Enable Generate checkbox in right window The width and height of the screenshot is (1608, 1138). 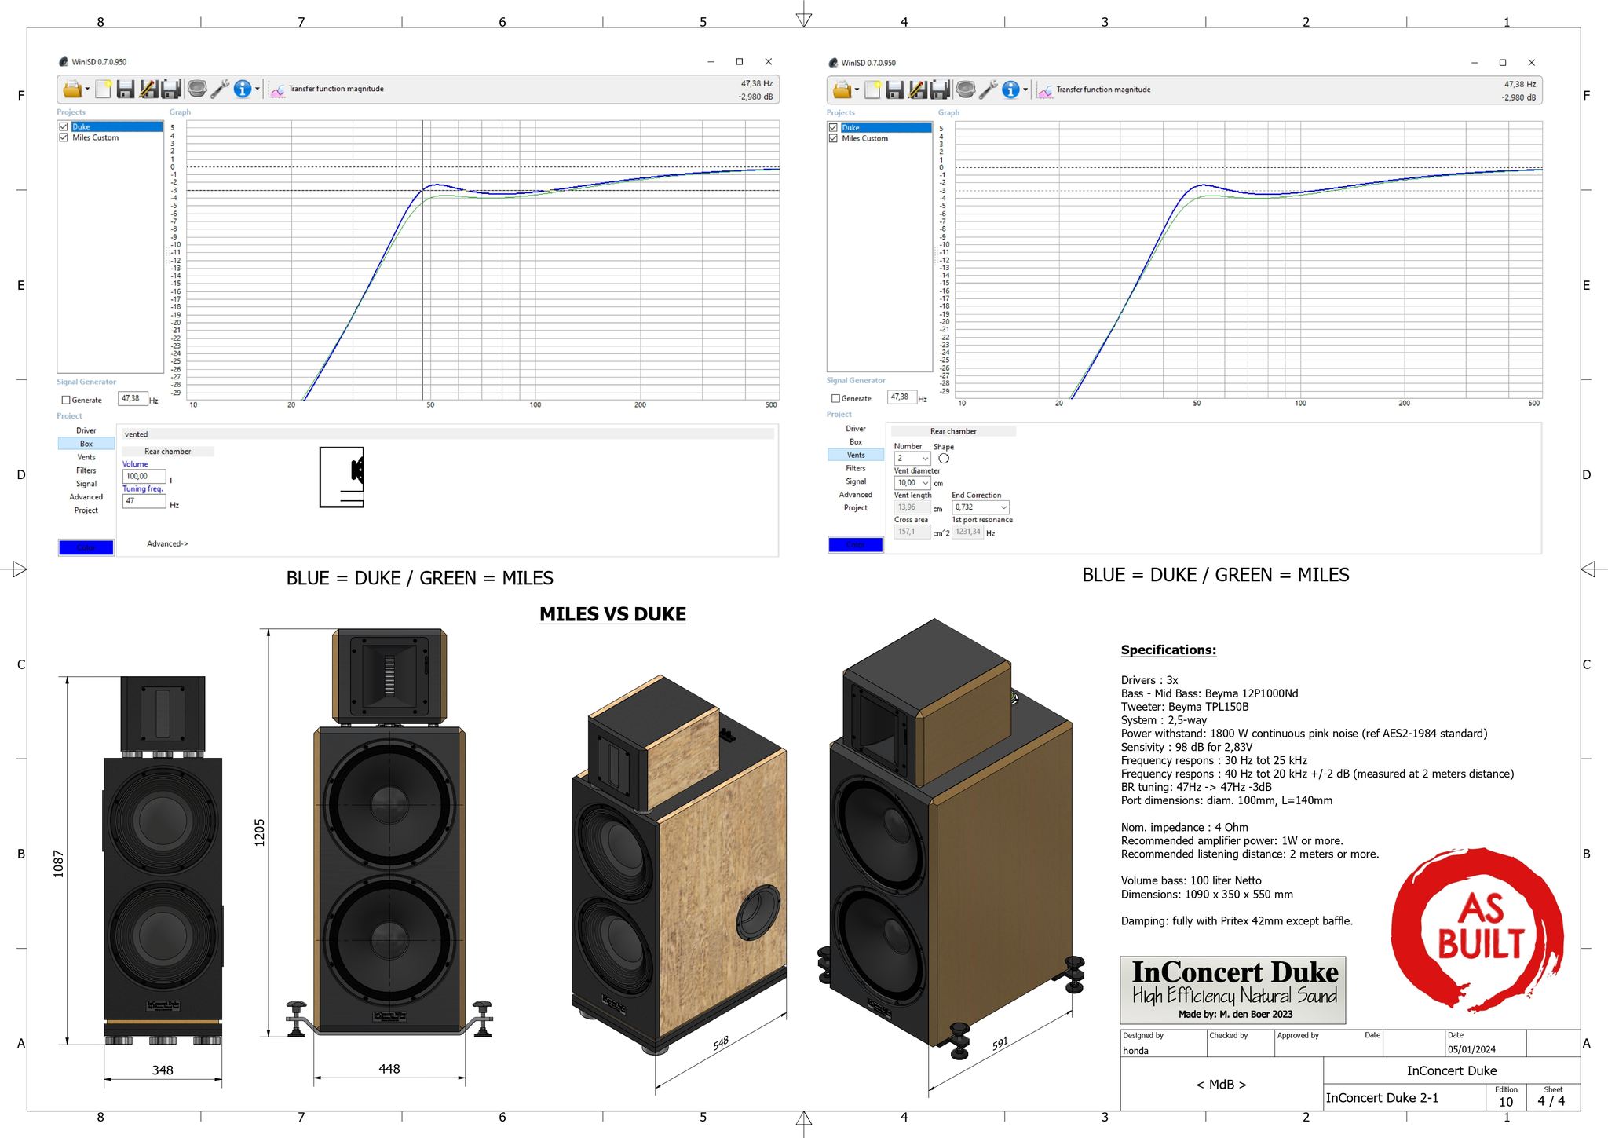click(835, 398)
